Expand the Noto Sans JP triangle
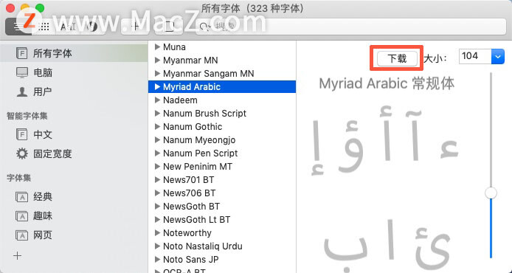The image size is (512, 273). [x=157, y=259]
